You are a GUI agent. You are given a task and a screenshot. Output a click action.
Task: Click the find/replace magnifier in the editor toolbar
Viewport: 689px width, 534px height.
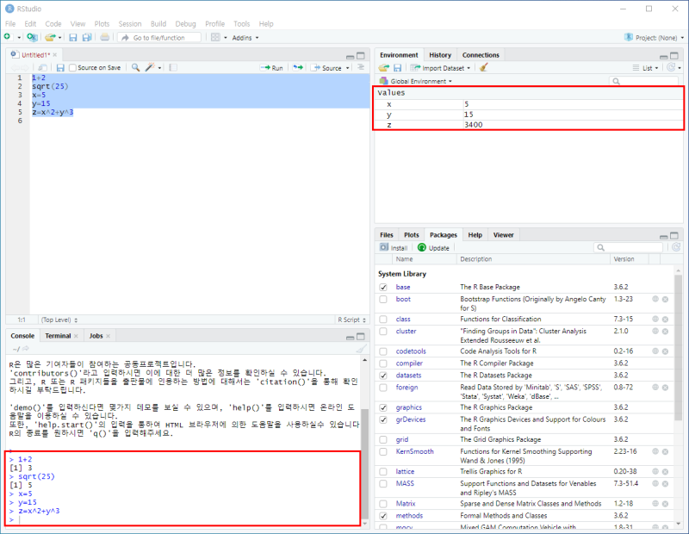click(x=136, y=67)
